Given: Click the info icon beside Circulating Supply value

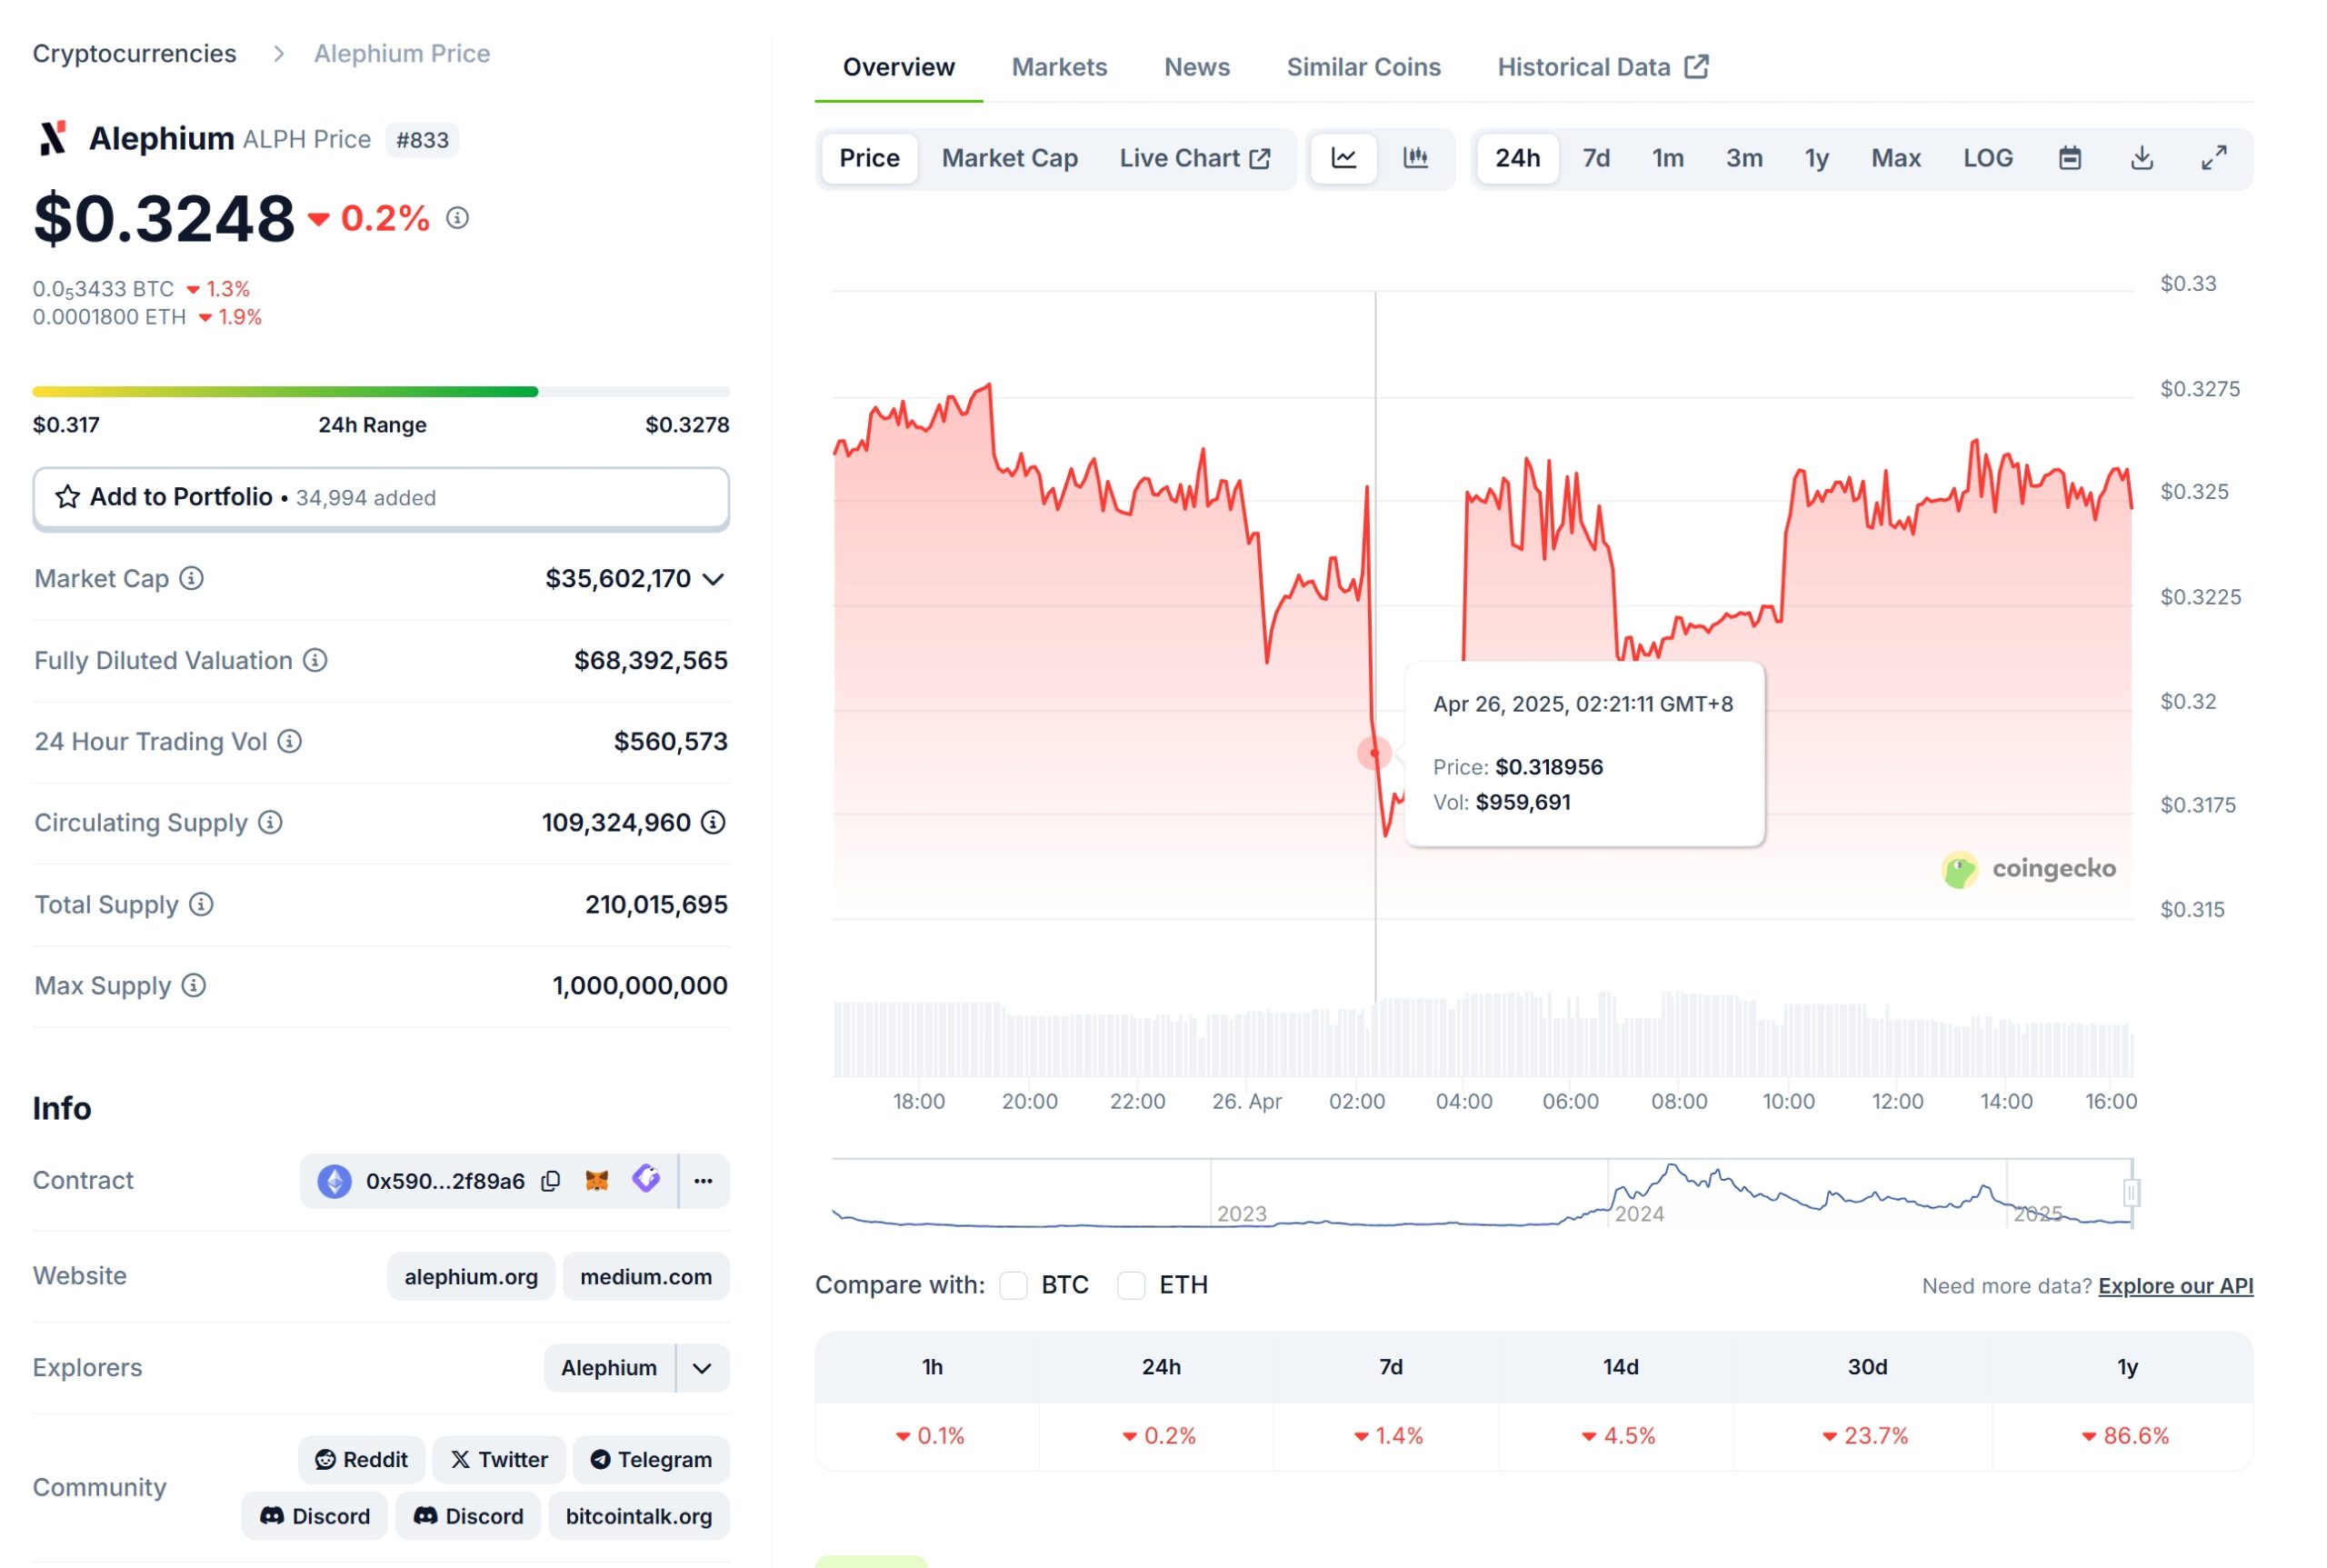Looking at the screenshot, I should point(713,822).
